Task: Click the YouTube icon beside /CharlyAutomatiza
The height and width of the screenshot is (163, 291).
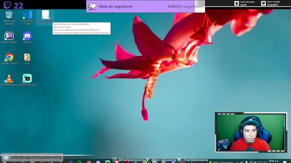Action: point(179,160)
